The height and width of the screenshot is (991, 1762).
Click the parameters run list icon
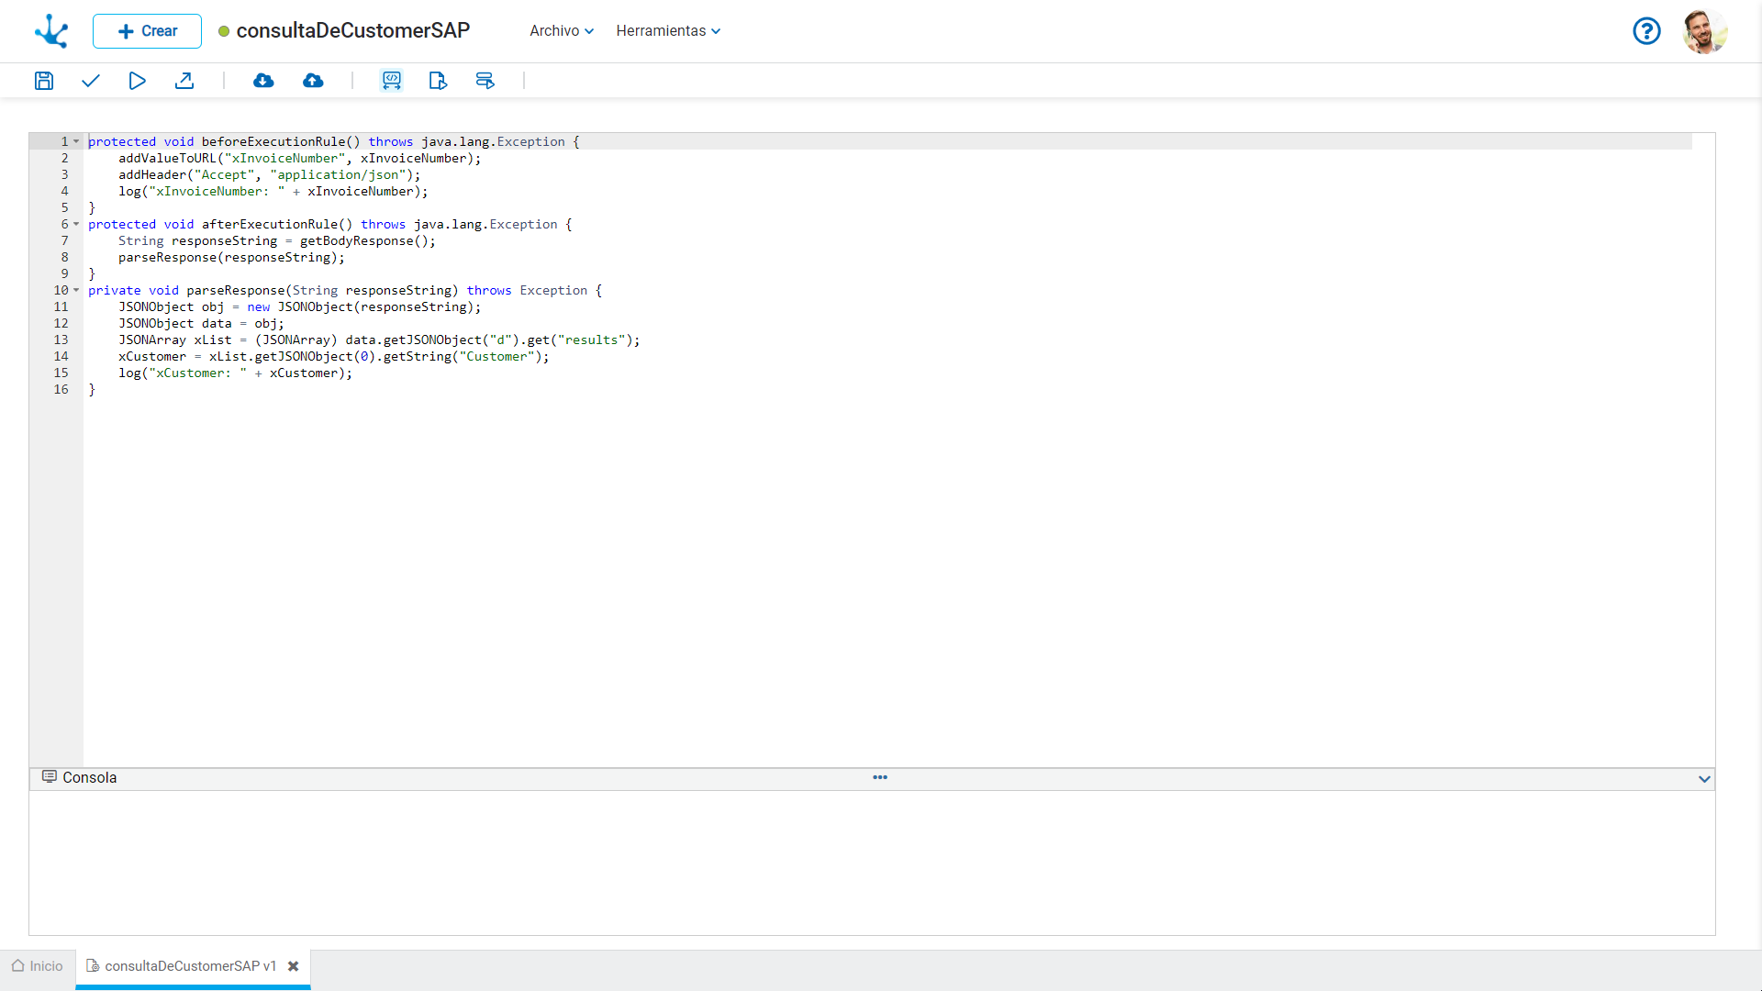tap(485, 81)
